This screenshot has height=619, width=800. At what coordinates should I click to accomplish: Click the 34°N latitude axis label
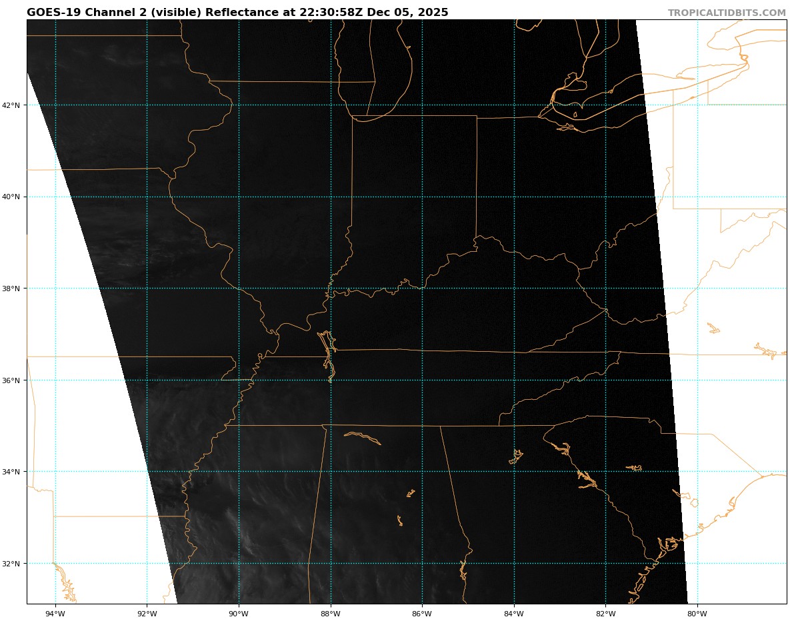[x=14, y=472]
